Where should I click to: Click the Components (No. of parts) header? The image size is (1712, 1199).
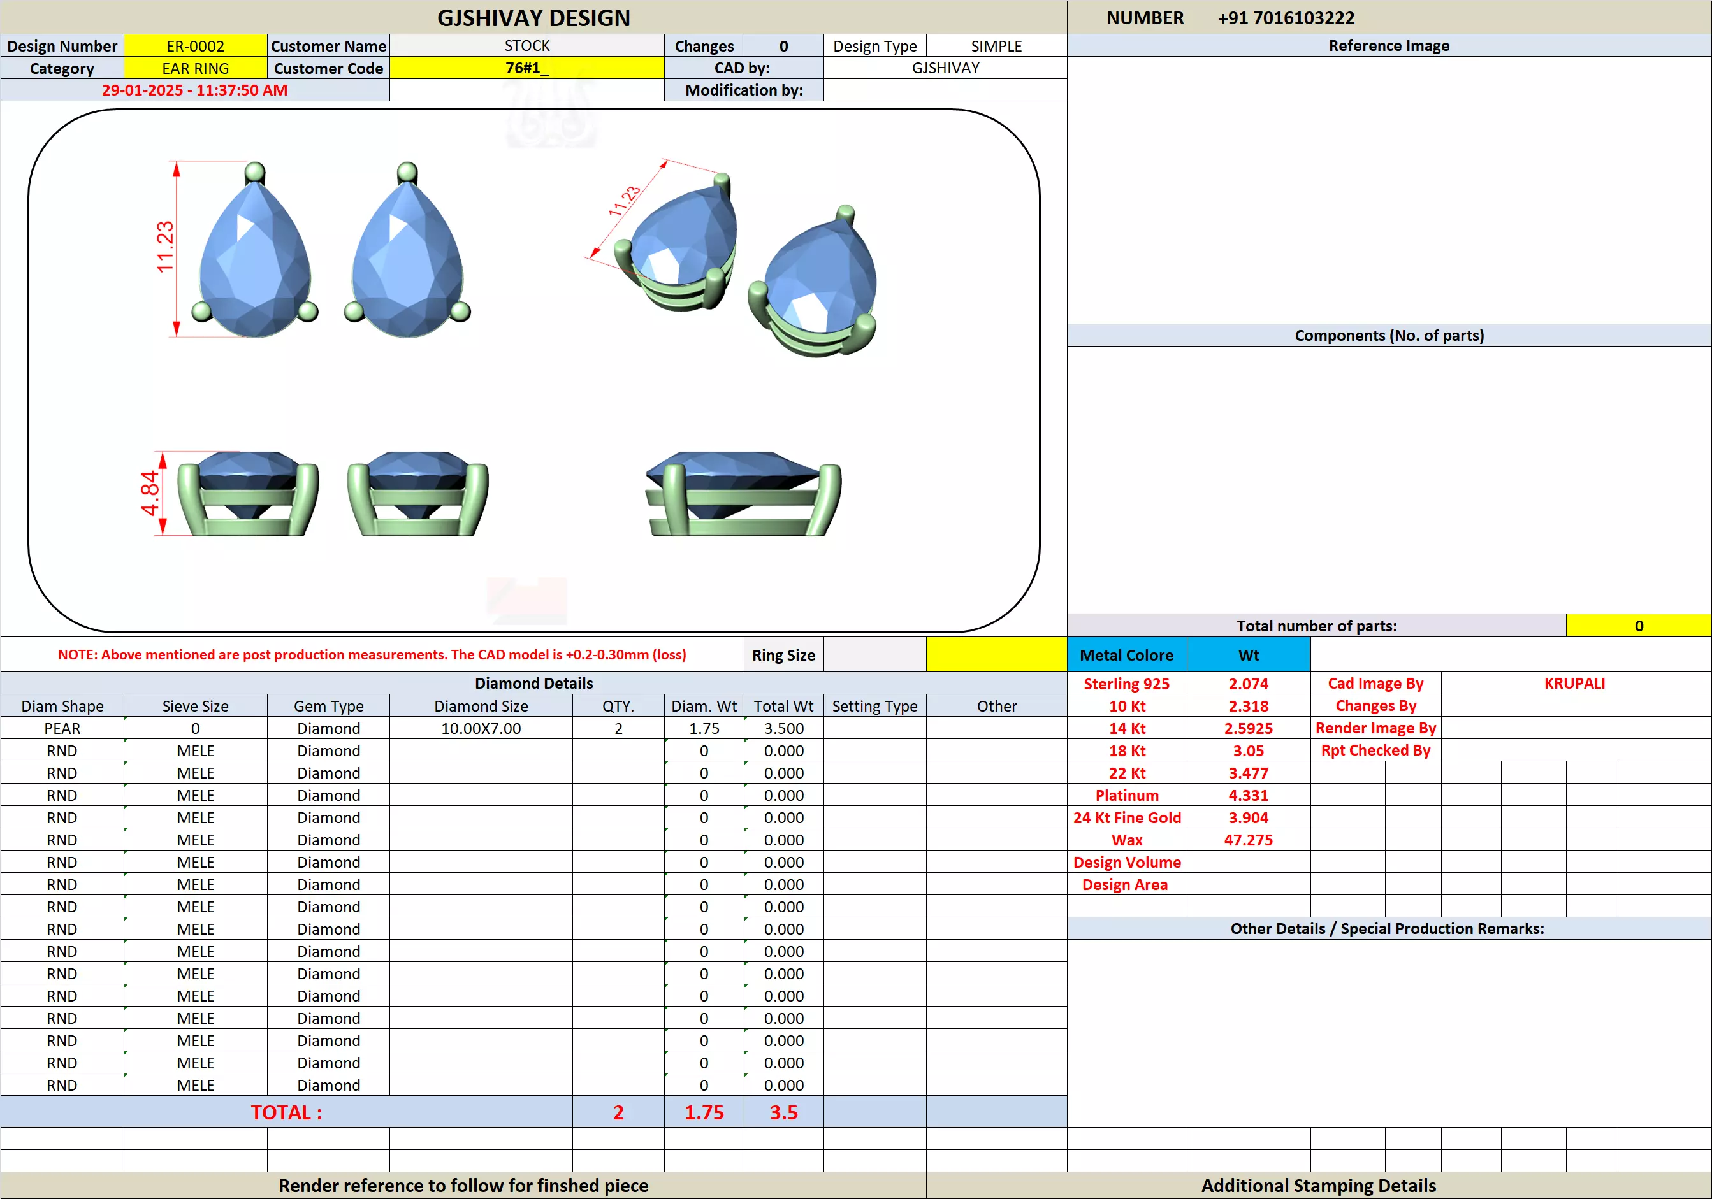point(1388,335)
